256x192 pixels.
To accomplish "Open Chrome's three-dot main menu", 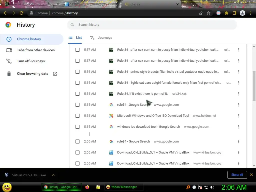I will 250,13.
